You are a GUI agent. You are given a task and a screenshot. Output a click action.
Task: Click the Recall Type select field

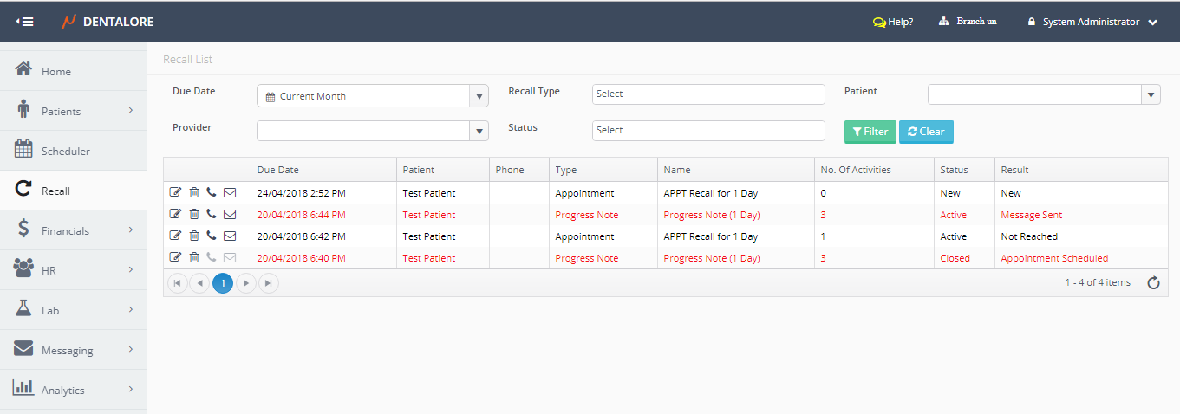(x=707, y=94)
